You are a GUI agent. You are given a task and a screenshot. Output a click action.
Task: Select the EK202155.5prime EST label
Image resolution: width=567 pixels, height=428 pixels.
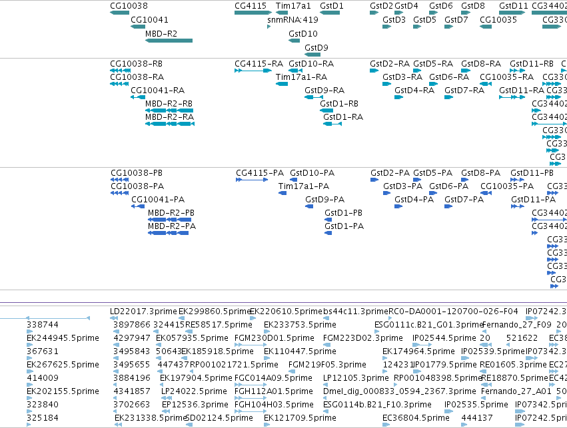(63, 391)
